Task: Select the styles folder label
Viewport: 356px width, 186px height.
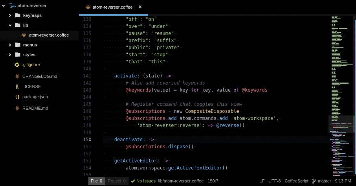Action: coord(29,55)
